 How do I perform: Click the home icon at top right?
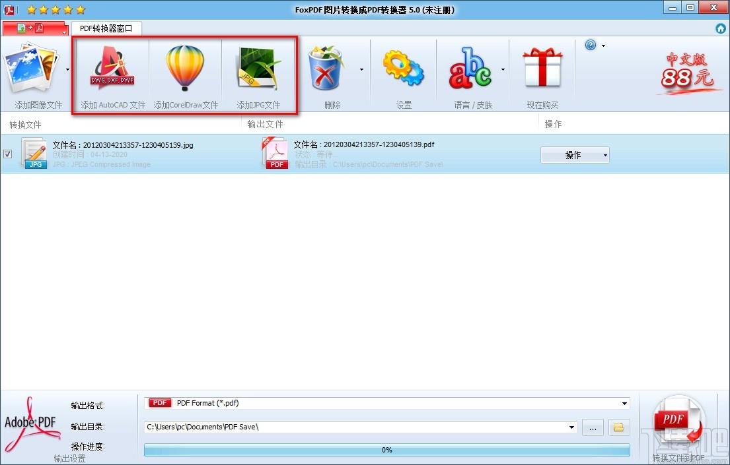721,28
